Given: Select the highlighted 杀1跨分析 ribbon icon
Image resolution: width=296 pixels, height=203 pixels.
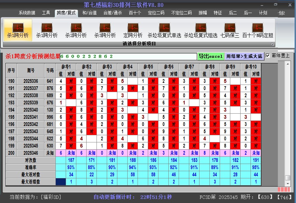Looking at the screenshot, I should pyautogui.click(x=18, y=30).
